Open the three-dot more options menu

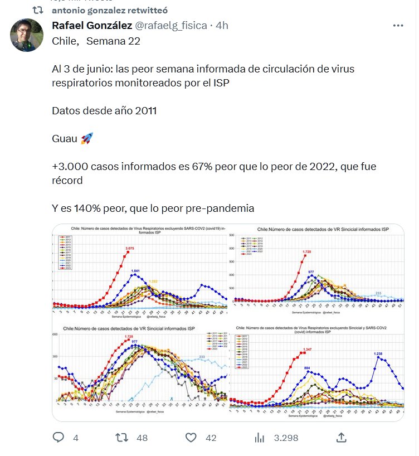click(x=397, y=26)
